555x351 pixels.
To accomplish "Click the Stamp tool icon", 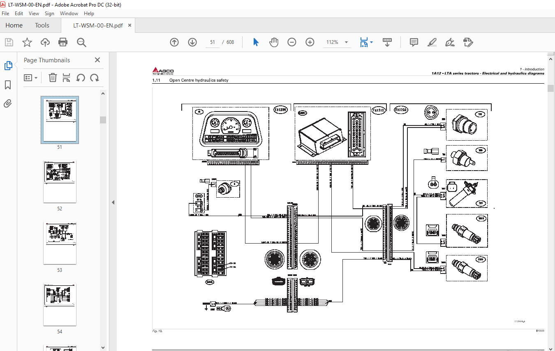I will tap(468, 42).
